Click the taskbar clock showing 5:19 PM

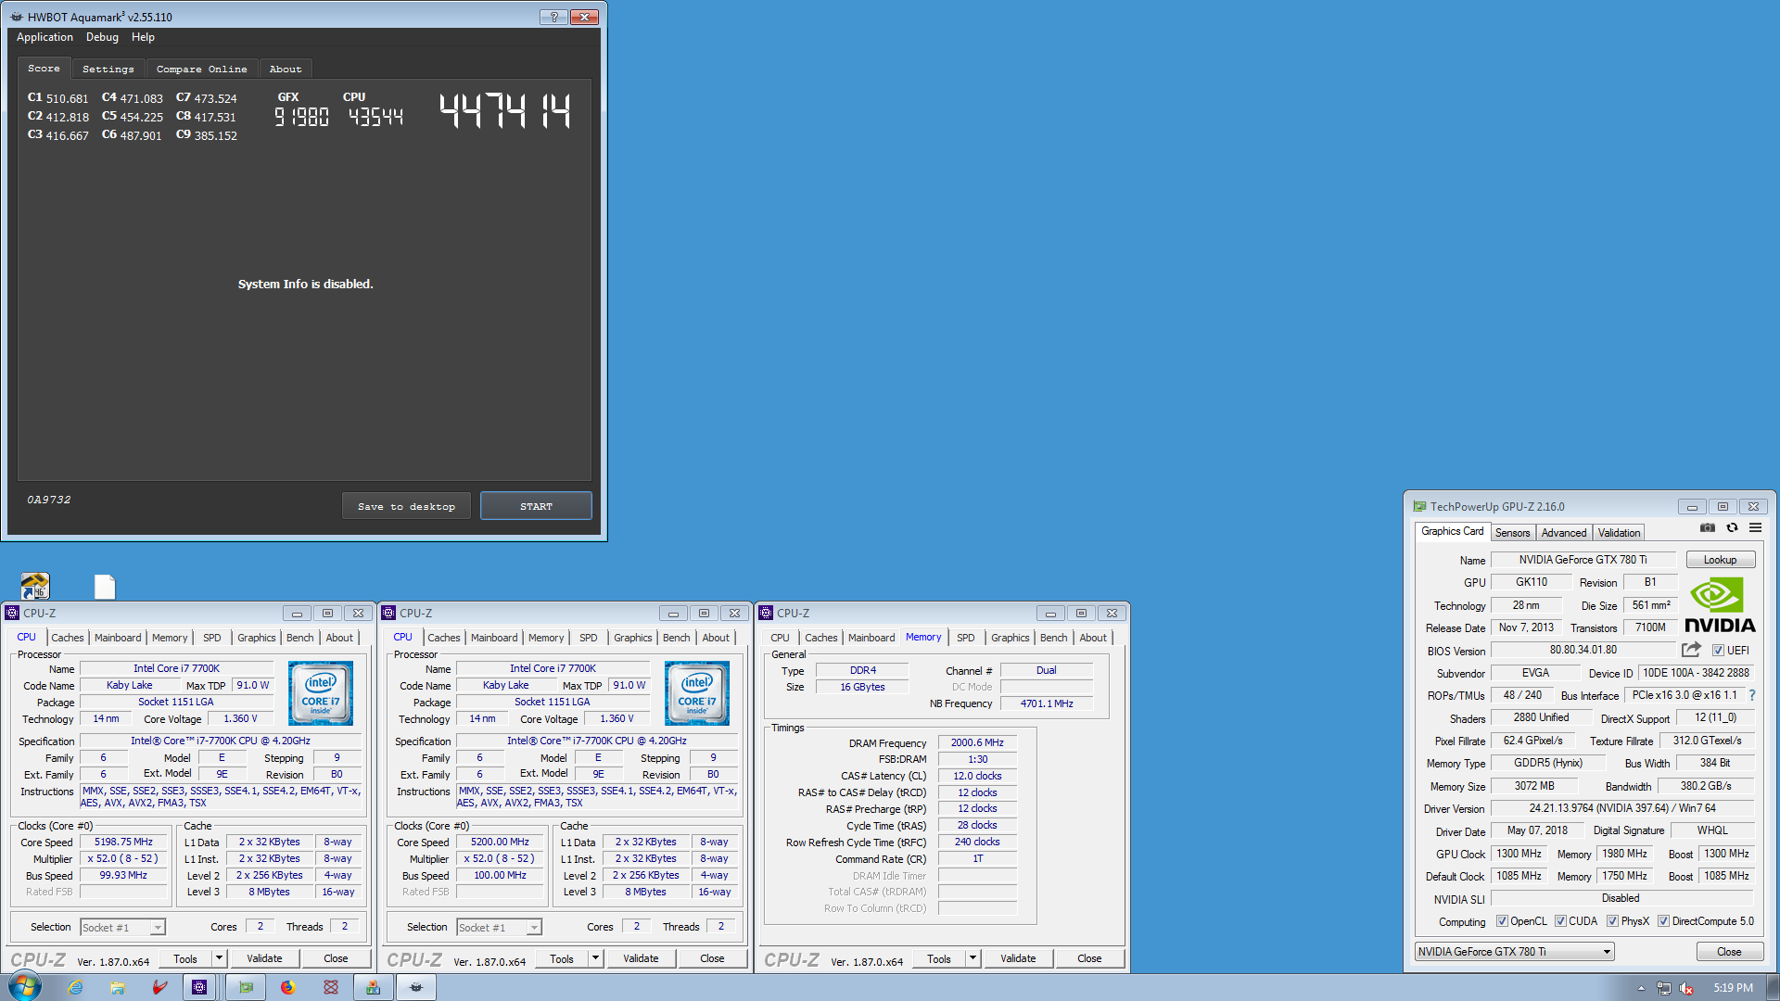point(1733,988)
